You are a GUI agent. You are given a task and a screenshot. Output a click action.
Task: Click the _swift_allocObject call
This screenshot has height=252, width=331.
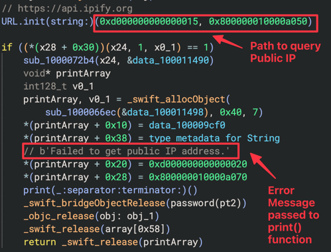[x=176, y=100]
